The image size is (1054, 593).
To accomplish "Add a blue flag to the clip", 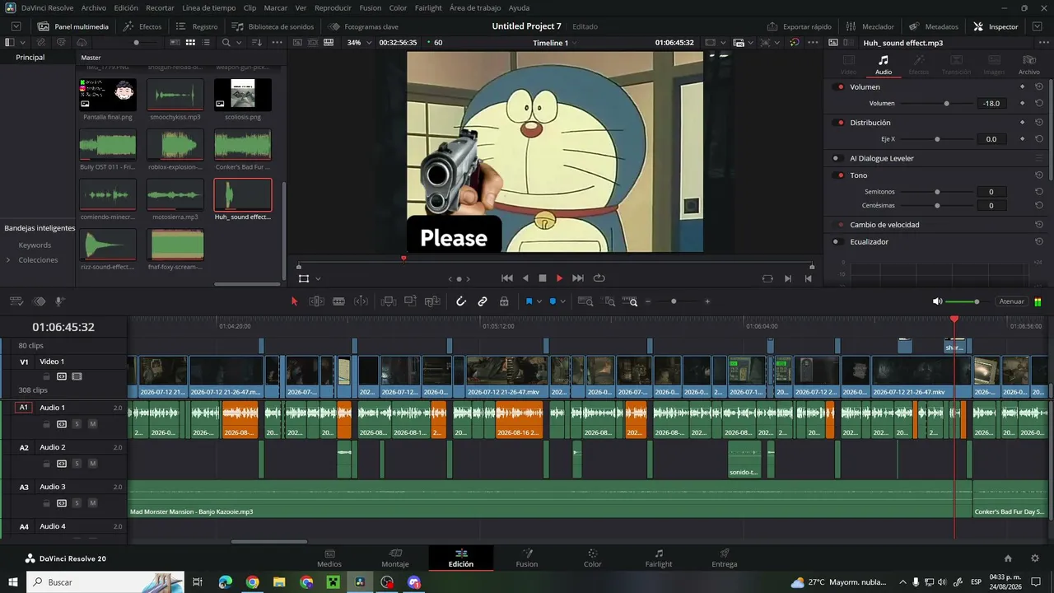I will pyautogui.click(x=529, y=301).
